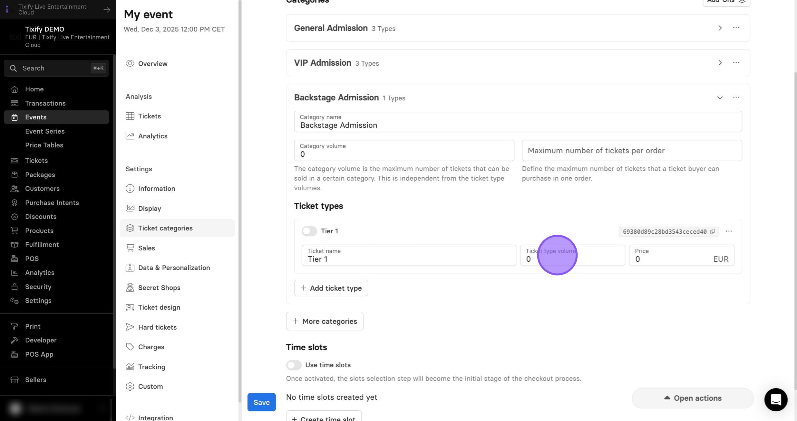The width and height of the screenshot is (797, 421).
Task: Click the Category volume field
Action: pos(404,150)
